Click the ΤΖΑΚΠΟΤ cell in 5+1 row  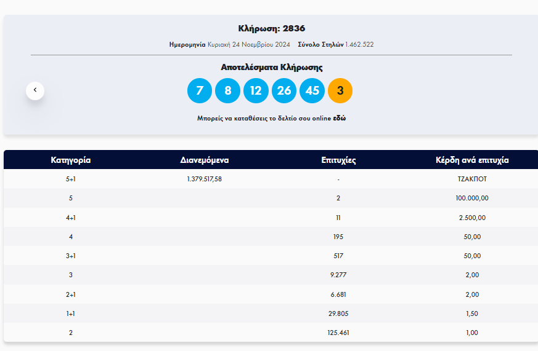(472, 179)
